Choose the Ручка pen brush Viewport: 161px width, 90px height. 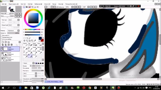coord(35,56)
